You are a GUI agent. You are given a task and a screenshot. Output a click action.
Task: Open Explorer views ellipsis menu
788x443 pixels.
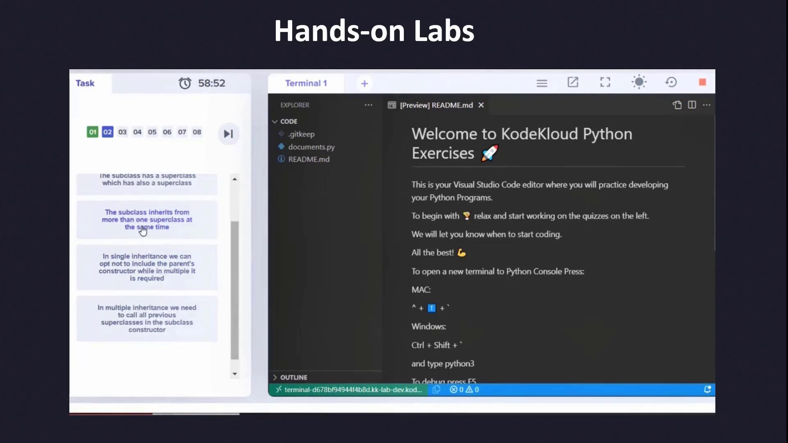click(x=369, y=105)
